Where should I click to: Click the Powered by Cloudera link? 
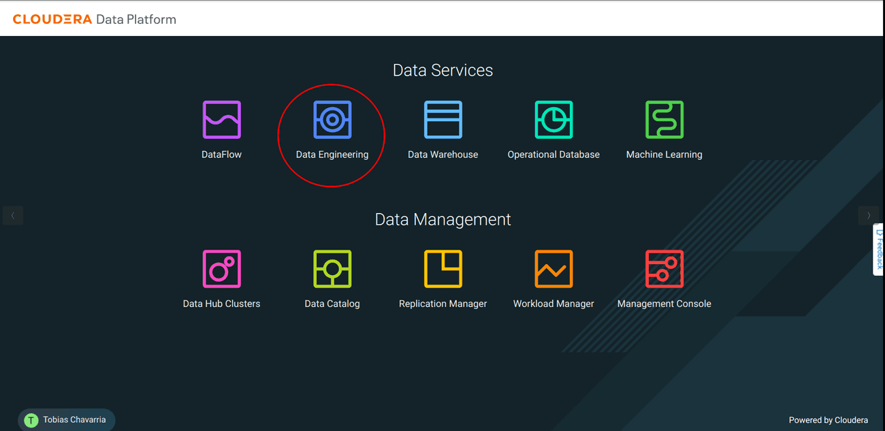click(x=828, y=420)
